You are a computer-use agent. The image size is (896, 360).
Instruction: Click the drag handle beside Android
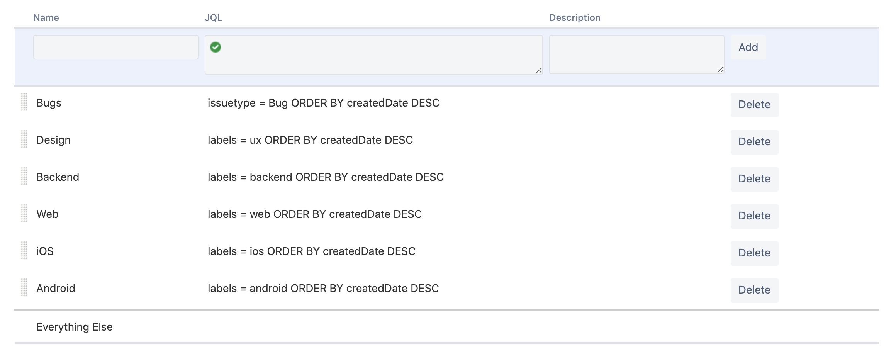tap(24, 287)
